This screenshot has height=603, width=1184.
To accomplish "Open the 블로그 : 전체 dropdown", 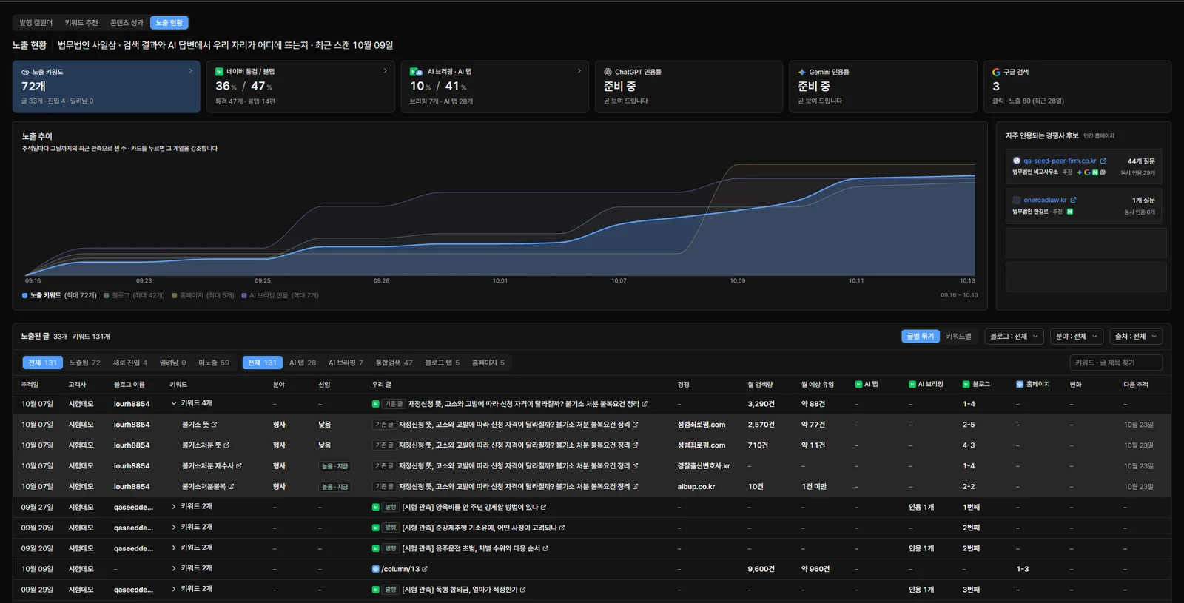I will click(1014, 336).
